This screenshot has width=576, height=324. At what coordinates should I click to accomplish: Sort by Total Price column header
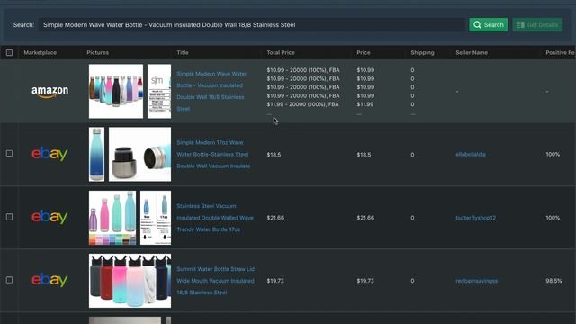point(281,52)
